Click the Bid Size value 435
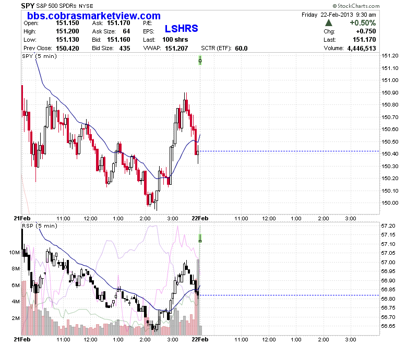 (125, 49)
